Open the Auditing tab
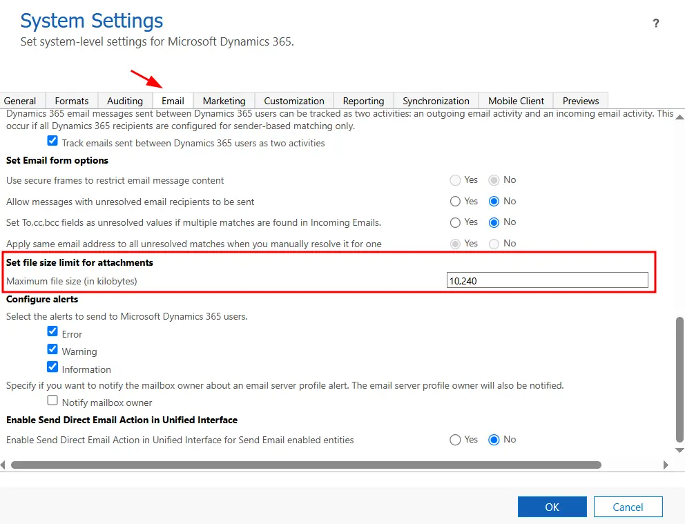 [x=125, y=101]
